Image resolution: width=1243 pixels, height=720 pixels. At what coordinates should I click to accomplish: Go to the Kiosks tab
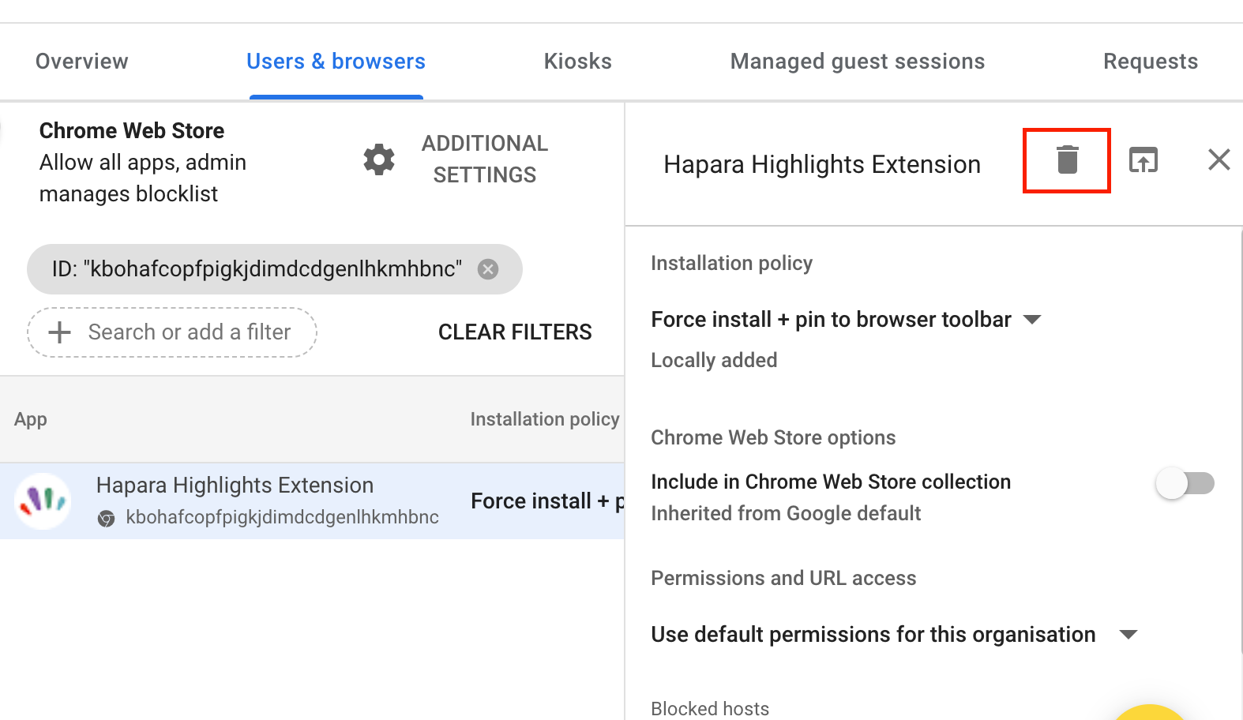point(578,62)
